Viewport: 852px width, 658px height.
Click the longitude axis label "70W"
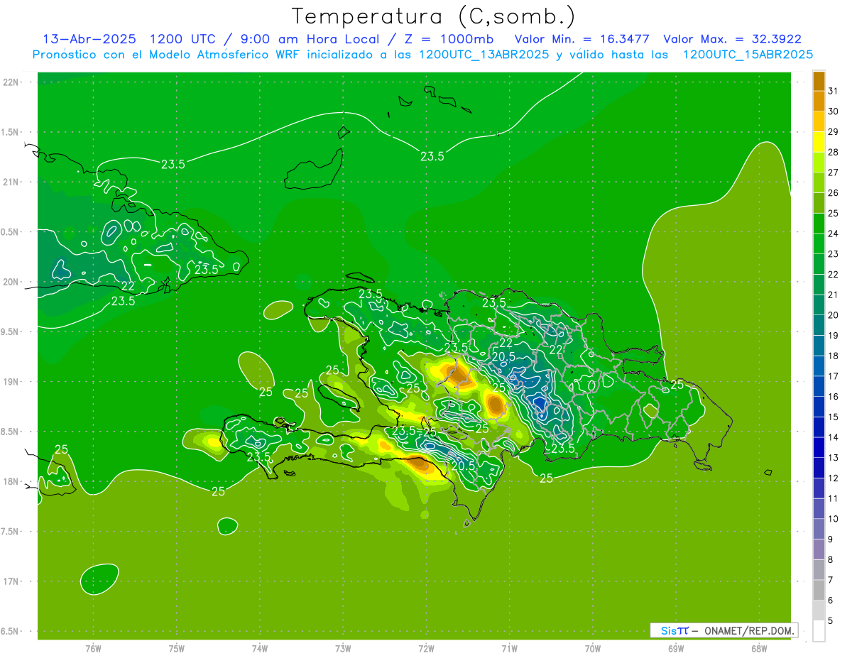click(x=592, y=648)
